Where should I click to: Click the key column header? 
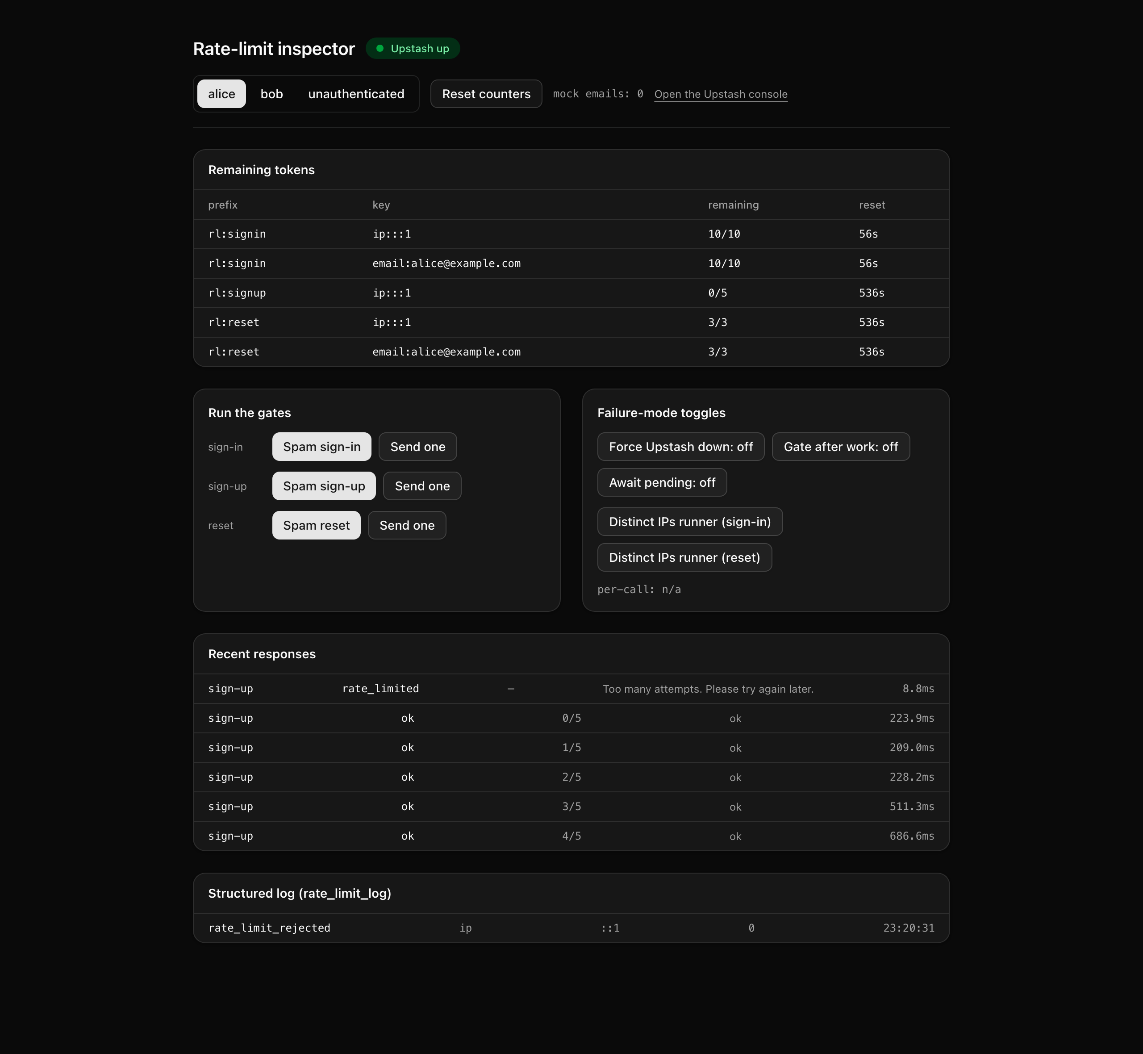point(381,205)
